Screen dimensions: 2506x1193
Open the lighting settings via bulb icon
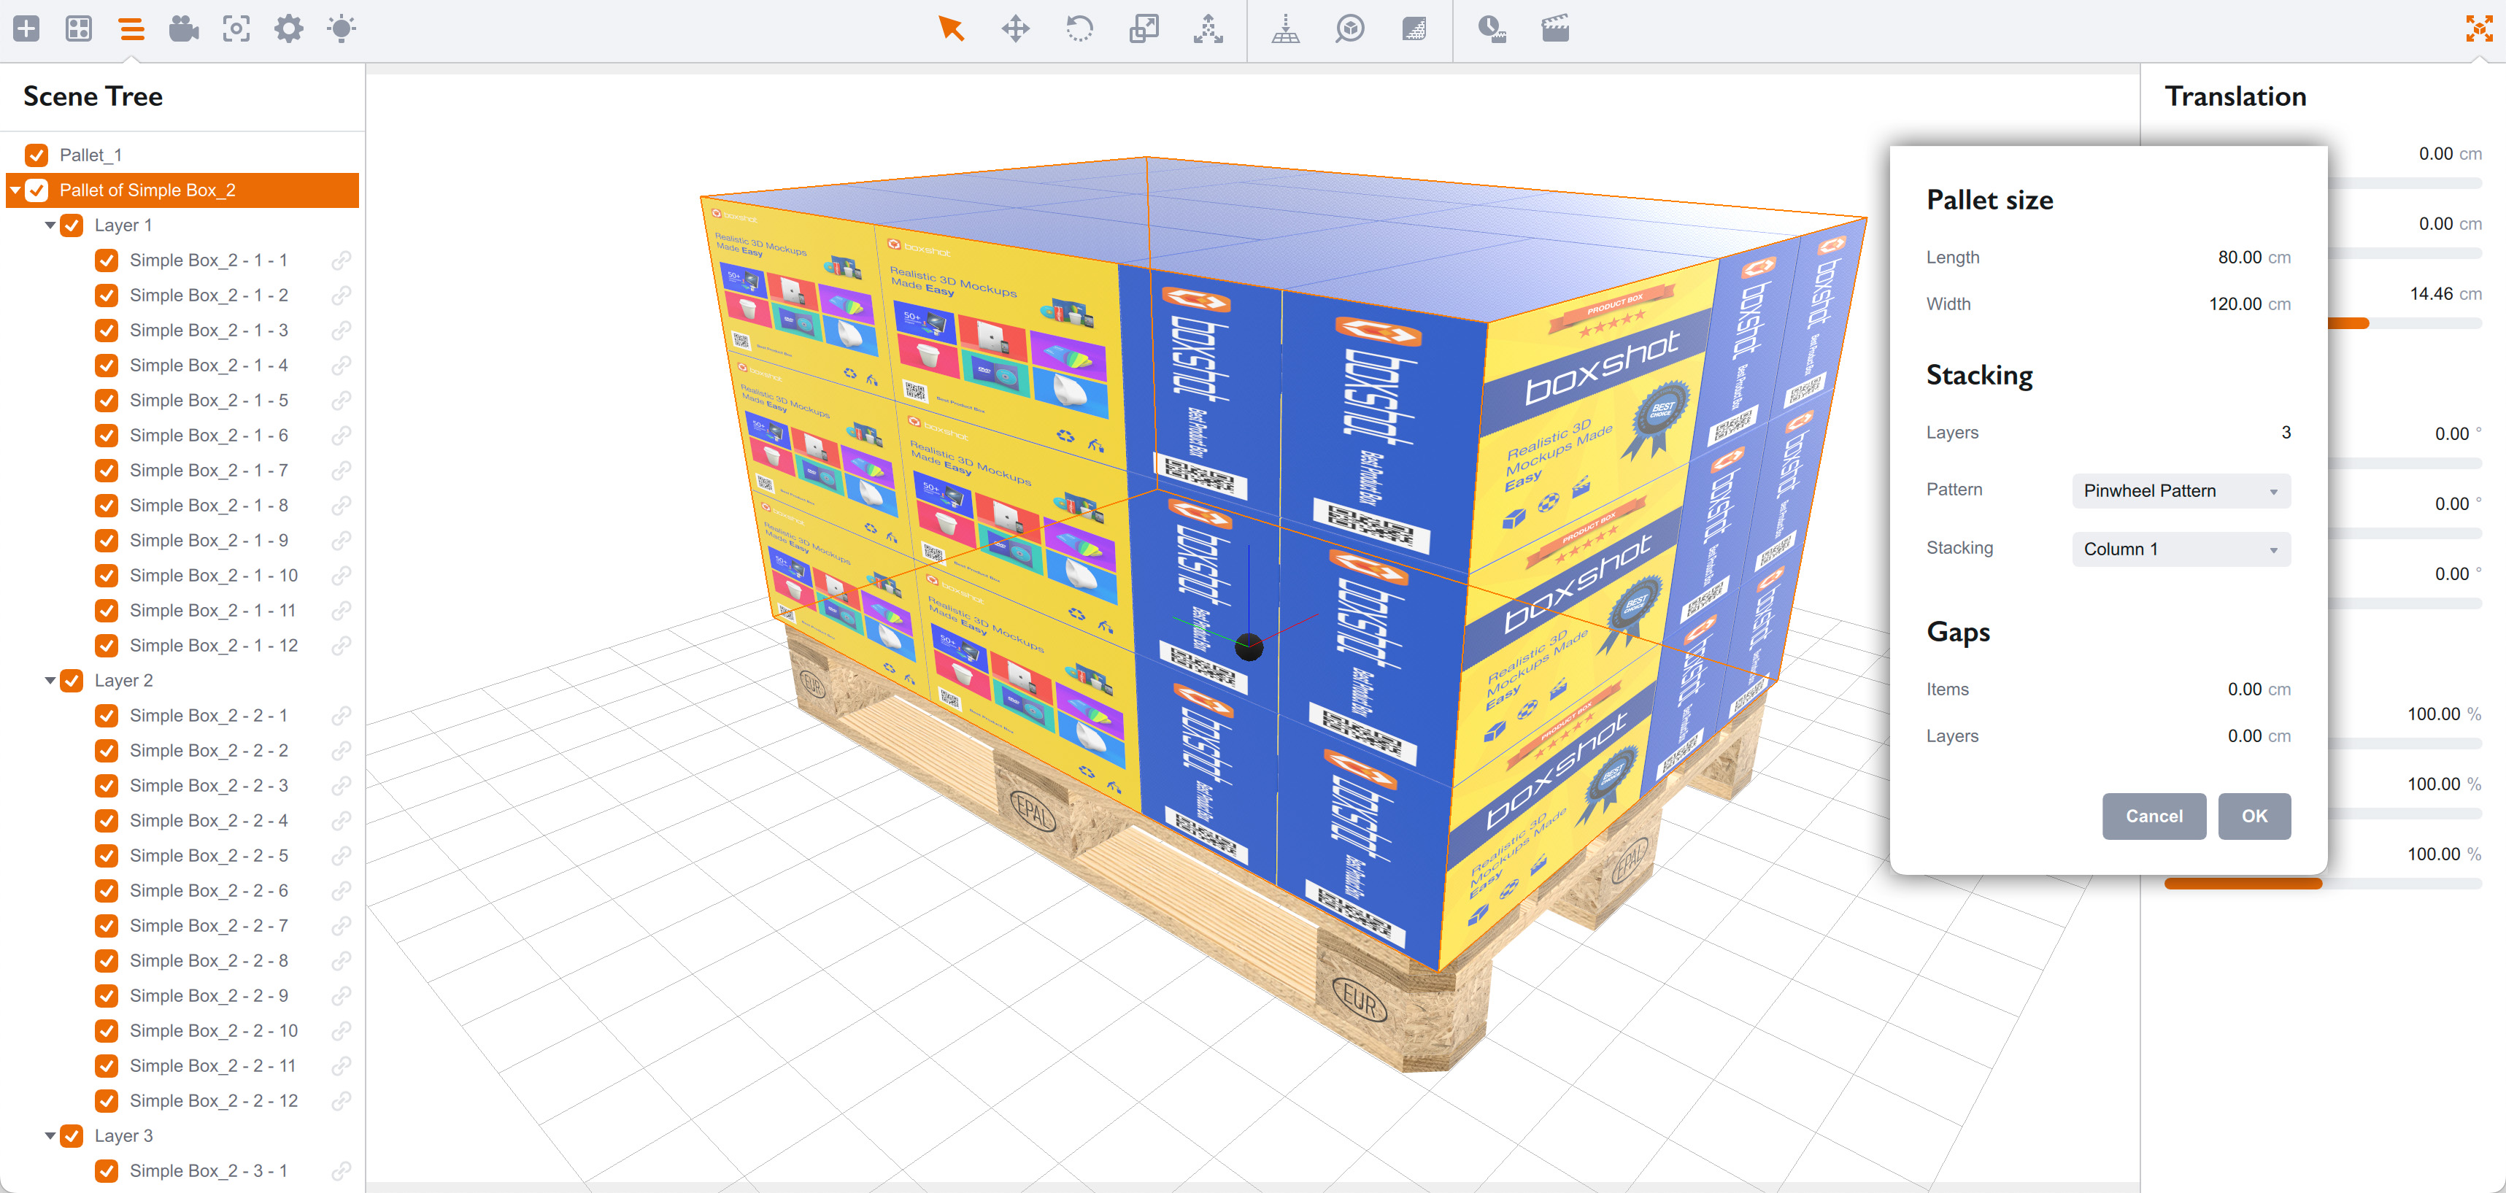click(x=341, y=29)
